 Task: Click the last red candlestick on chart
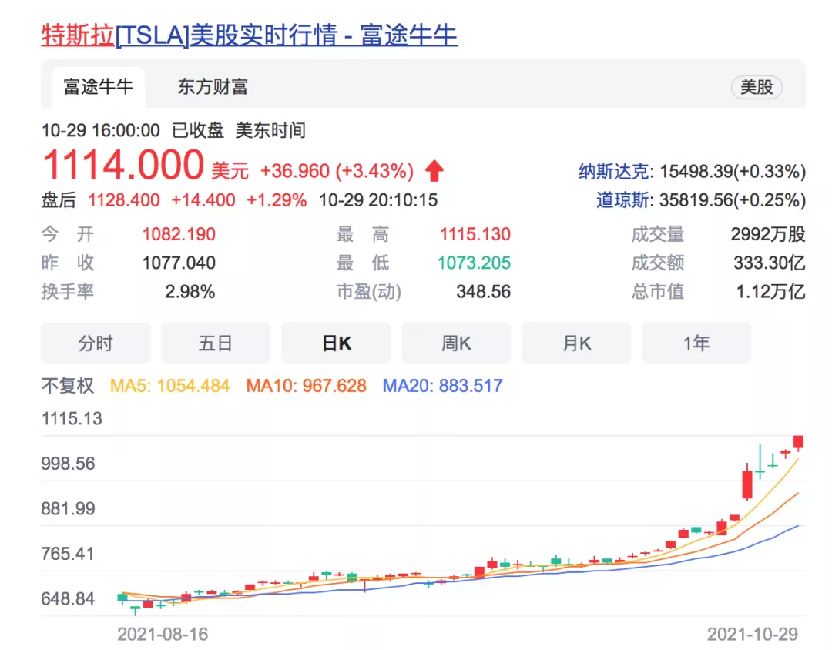pyautogui.click(x=798, y=442)
